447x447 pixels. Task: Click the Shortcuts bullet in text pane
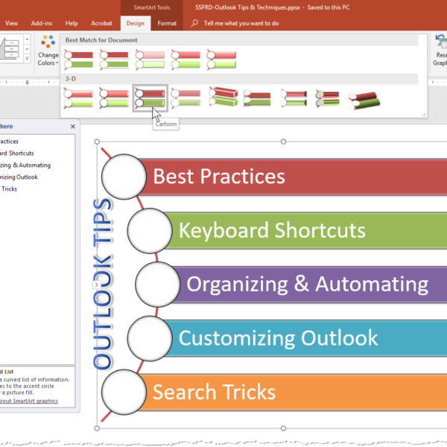tap(17, 153)
